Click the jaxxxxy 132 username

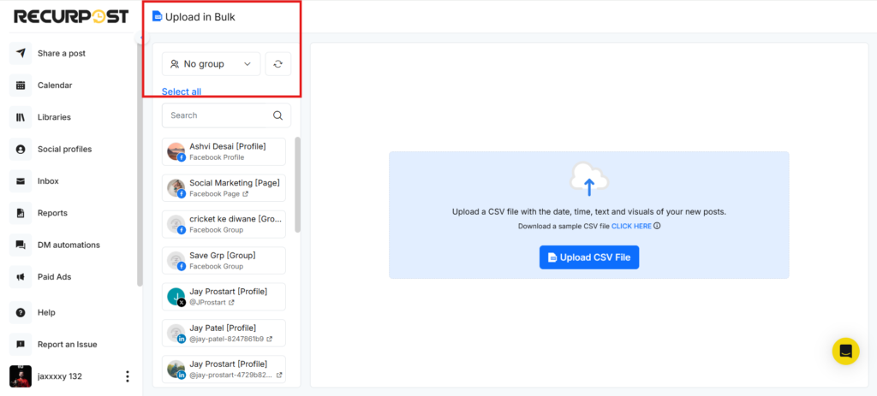coord(60,376)
